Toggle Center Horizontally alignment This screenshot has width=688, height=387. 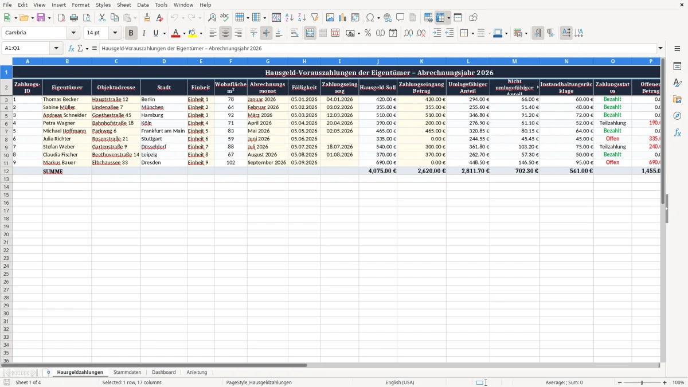pyautogui.click(x=226, y=33)
